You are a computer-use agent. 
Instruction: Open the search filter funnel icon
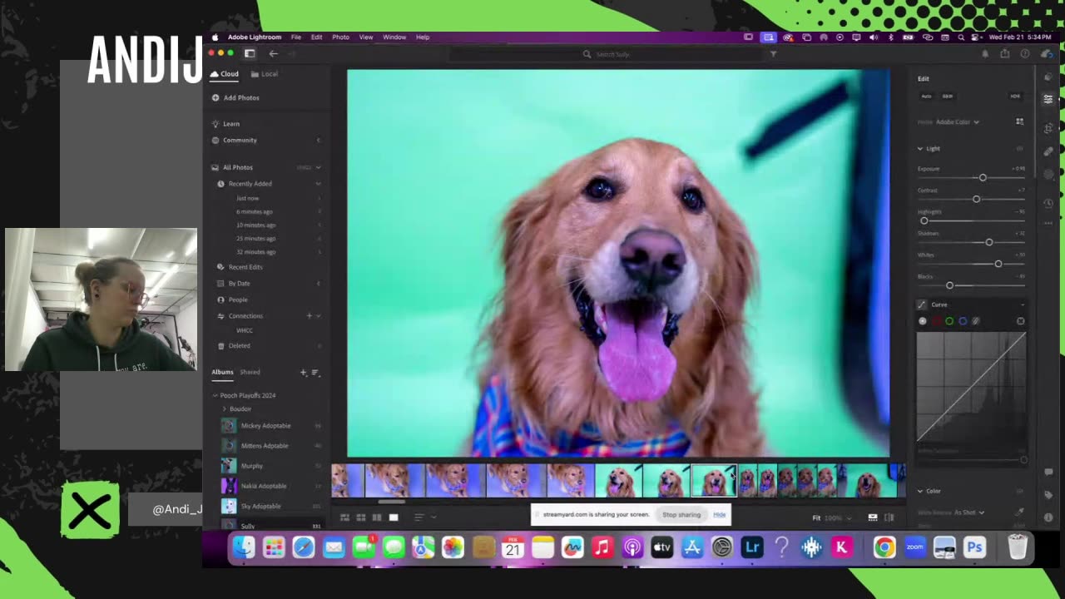[x=773, y=54]
